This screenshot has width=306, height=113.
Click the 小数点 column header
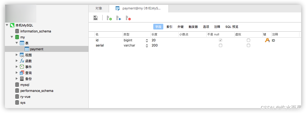(x=193, y=34)
